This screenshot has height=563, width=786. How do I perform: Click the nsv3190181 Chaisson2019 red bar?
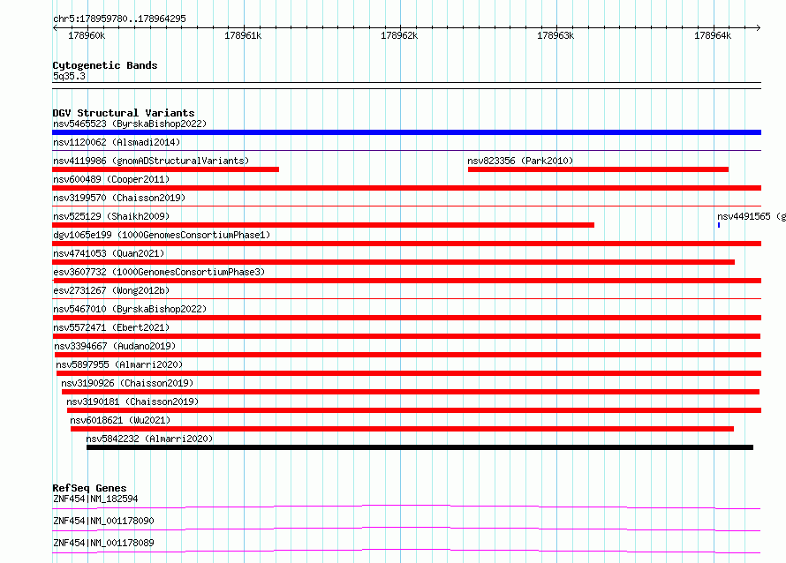(x=414, y=410)
